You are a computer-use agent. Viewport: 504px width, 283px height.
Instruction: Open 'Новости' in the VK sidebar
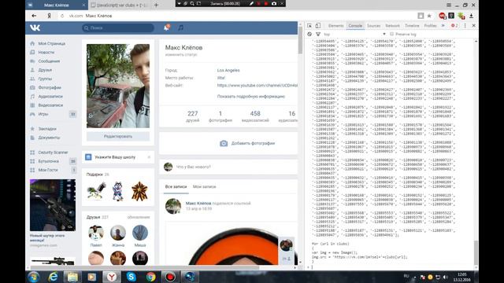coord(46,53)
